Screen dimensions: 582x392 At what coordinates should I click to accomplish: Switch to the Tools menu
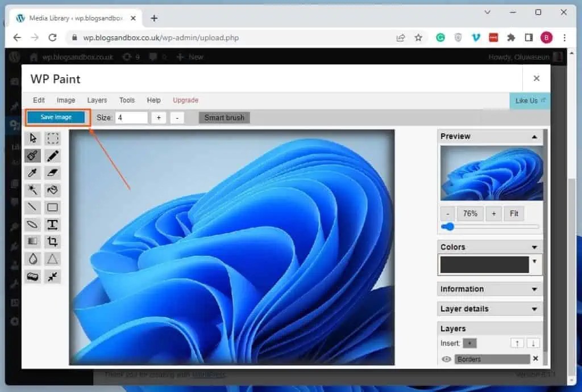pos(127,100)
